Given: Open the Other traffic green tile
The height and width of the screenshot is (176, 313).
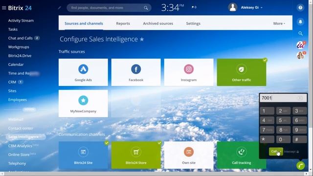Looking at the screenshot, I should [x=242, y=72].
